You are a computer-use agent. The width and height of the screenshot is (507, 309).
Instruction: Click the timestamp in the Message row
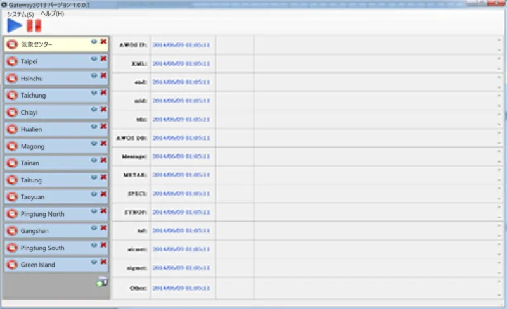pyautogui.click(x=181, y=156)
